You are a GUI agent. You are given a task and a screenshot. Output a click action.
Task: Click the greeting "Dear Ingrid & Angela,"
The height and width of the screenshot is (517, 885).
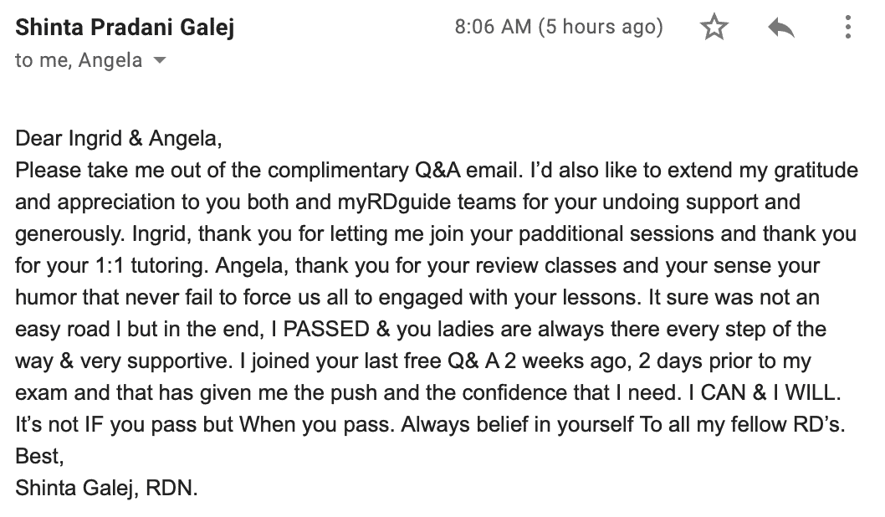click(119, 139)
